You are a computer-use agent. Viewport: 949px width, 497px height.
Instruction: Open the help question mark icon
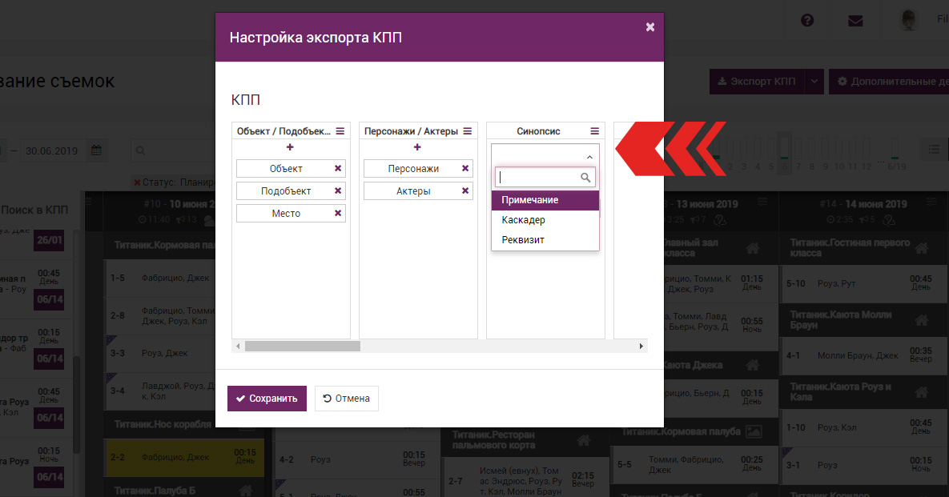[807, 21]
